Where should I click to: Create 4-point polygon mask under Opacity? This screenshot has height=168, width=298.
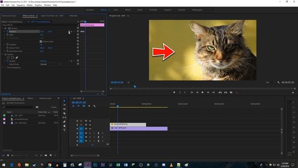[13, 57]
